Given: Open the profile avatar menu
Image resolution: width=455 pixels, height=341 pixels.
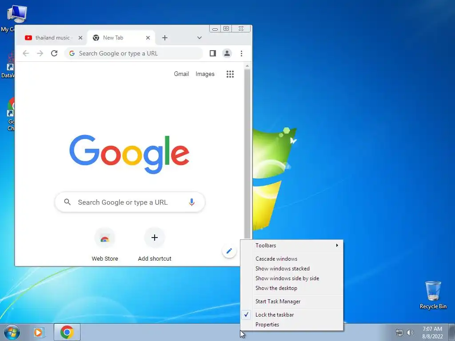Looking at the screenshot, I should click(x=227, y=53).
